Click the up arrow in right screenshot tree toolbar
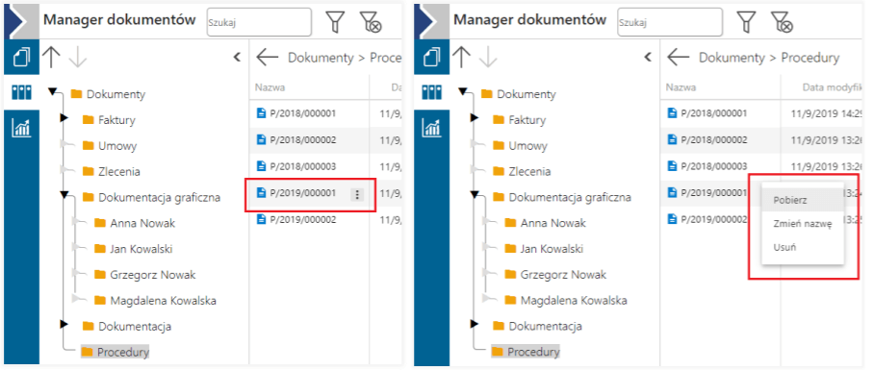 462,58
